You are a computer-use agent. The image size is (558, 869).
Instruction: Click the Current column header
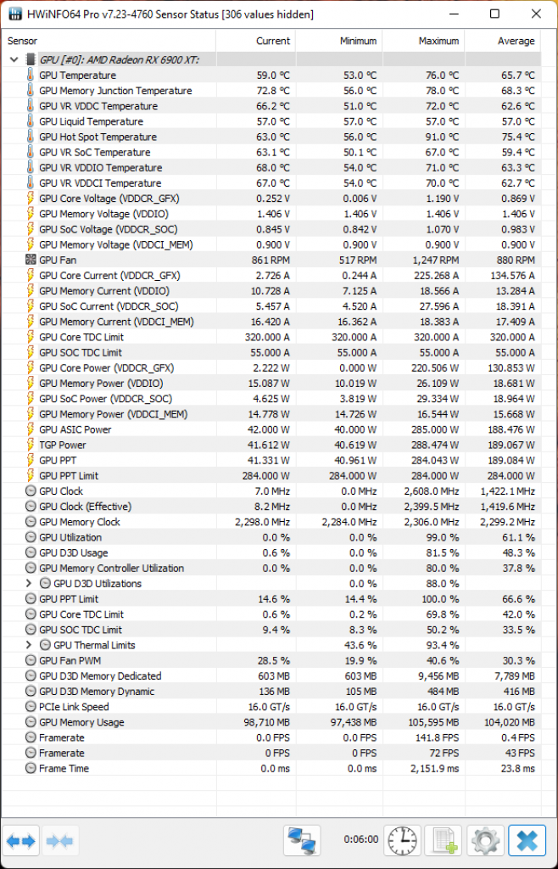[256, 41]
